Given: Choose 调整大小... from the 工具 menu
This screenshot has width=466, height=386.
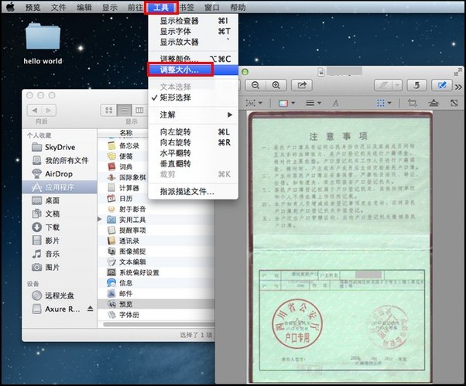Looking at the screenshot, I should tap(179, 70).
